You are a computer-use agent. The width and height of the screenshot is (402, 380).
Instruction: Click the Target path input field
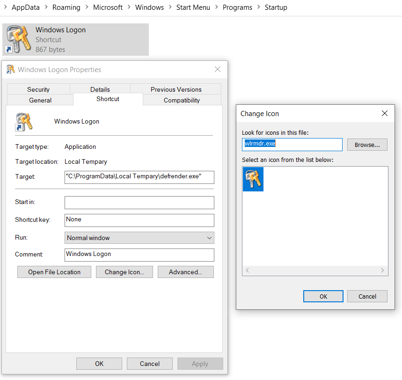point(139,177)
